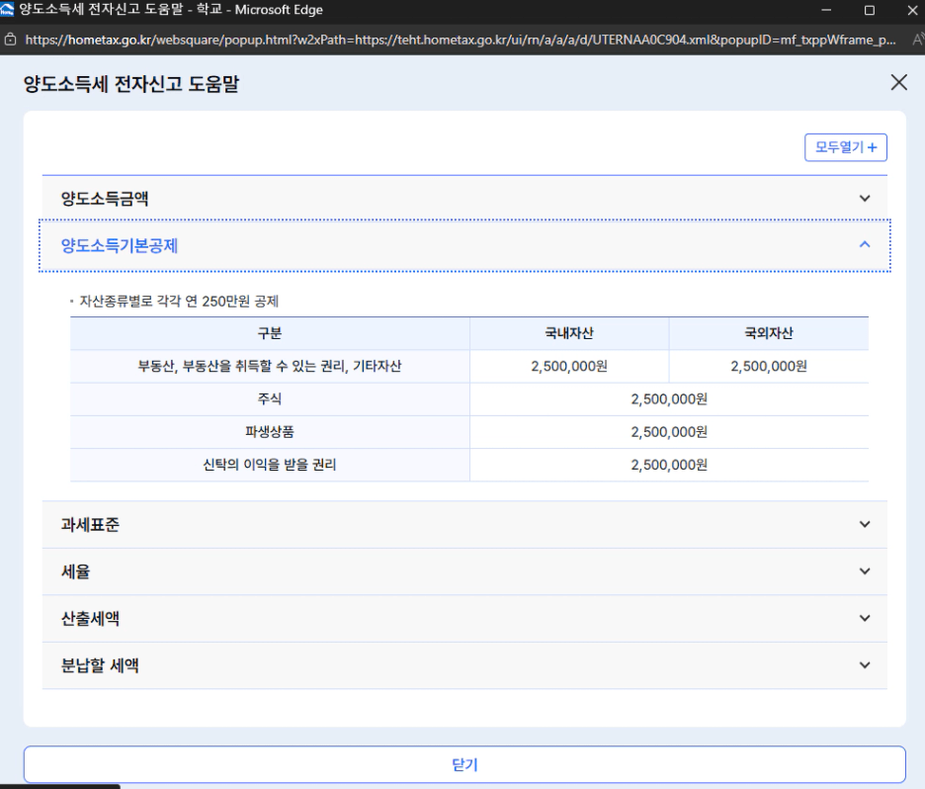Collapse the 양도소득기본공제 section chevron
The height and width of the screenshot is (789, 925).
click(x=865, y=244)
